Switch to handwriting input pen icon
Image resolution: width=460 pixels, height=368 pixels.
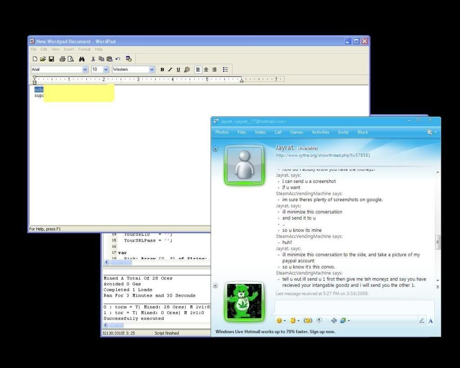click(x=421, y=320)
